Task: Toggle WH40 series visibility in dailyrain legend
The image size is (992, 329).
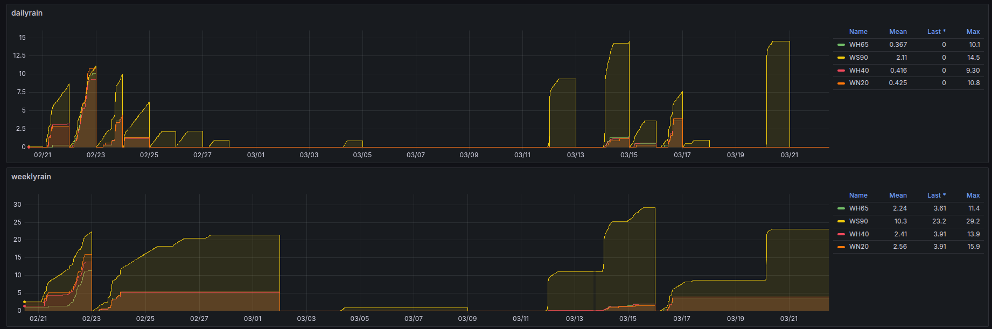Action: point(859,71)
